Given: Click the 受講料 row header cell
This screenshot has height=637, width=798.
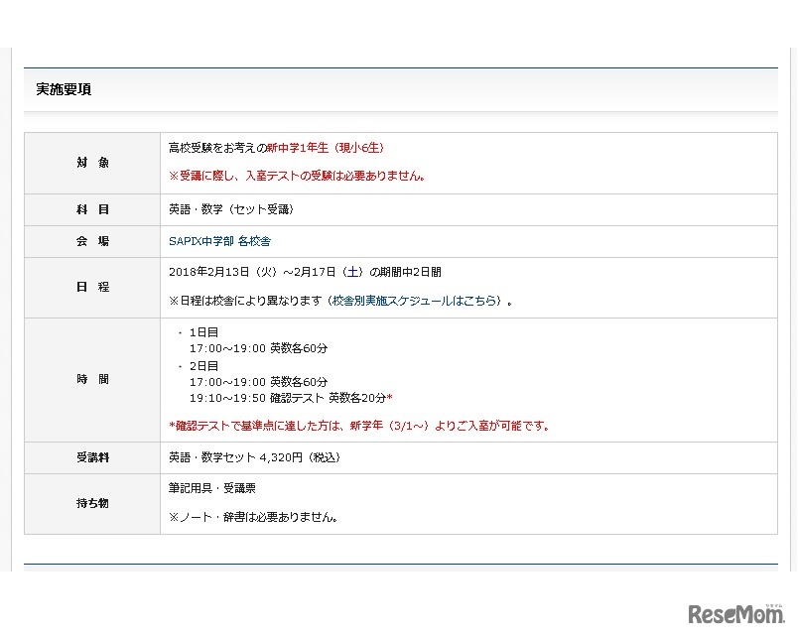Looking at the screenshot, I should pyautogui.click(x=92, y=457).
